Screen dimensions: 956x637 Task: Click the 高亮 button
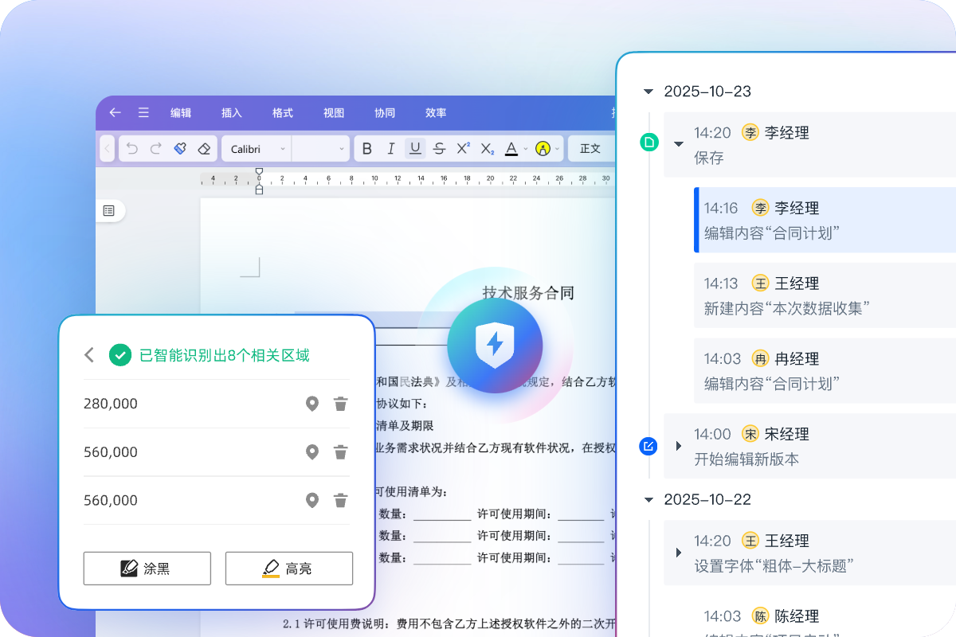(x=289, y=569)
